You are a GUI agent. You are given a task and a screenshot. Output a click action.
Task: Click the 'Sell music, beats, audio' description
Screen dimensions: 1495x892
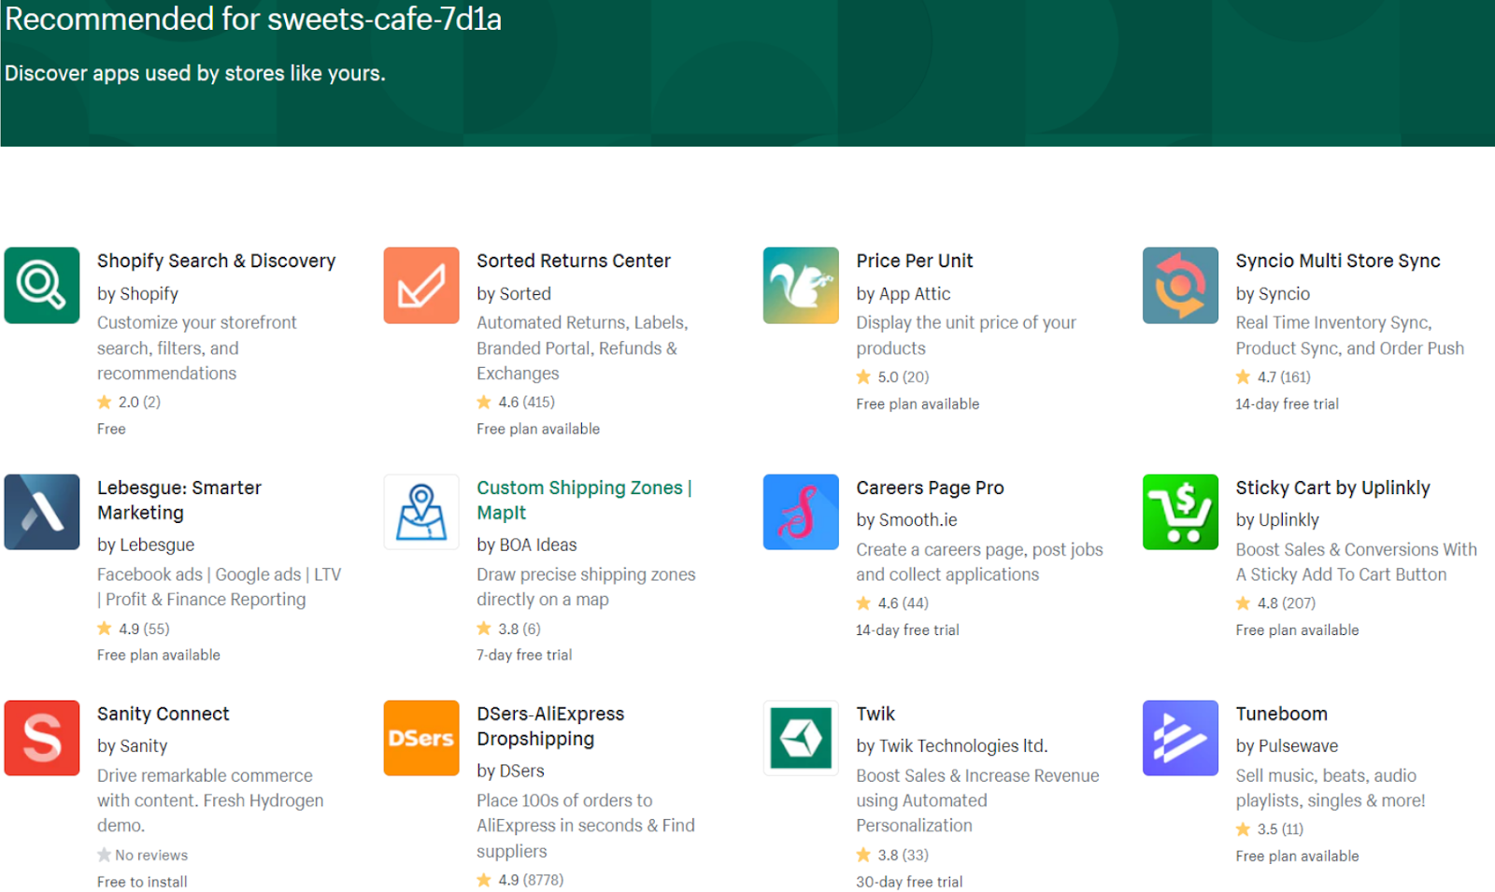tap(1331, 788)
